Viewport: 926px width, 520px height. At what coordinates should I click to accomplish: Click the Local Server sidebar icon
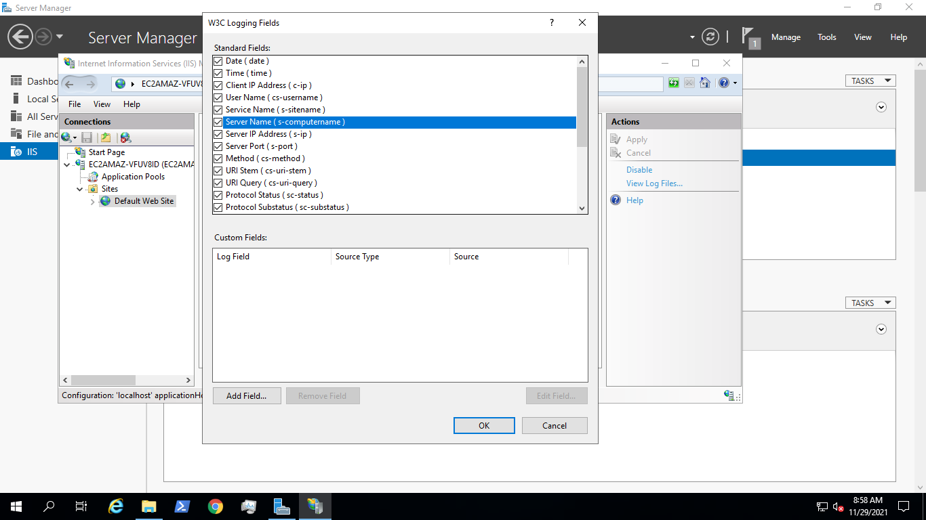(16, 99)
